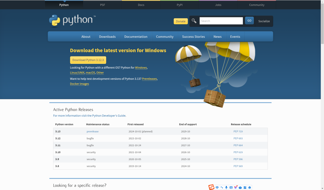Click the prerelease status link

click(x=93, y=131)
